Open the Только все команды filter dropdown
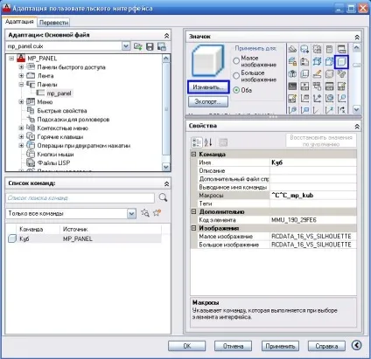 [131, 214]
